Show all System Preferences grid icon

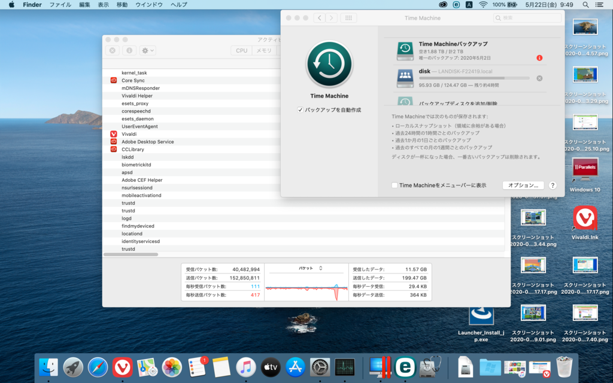pos(348,18)
